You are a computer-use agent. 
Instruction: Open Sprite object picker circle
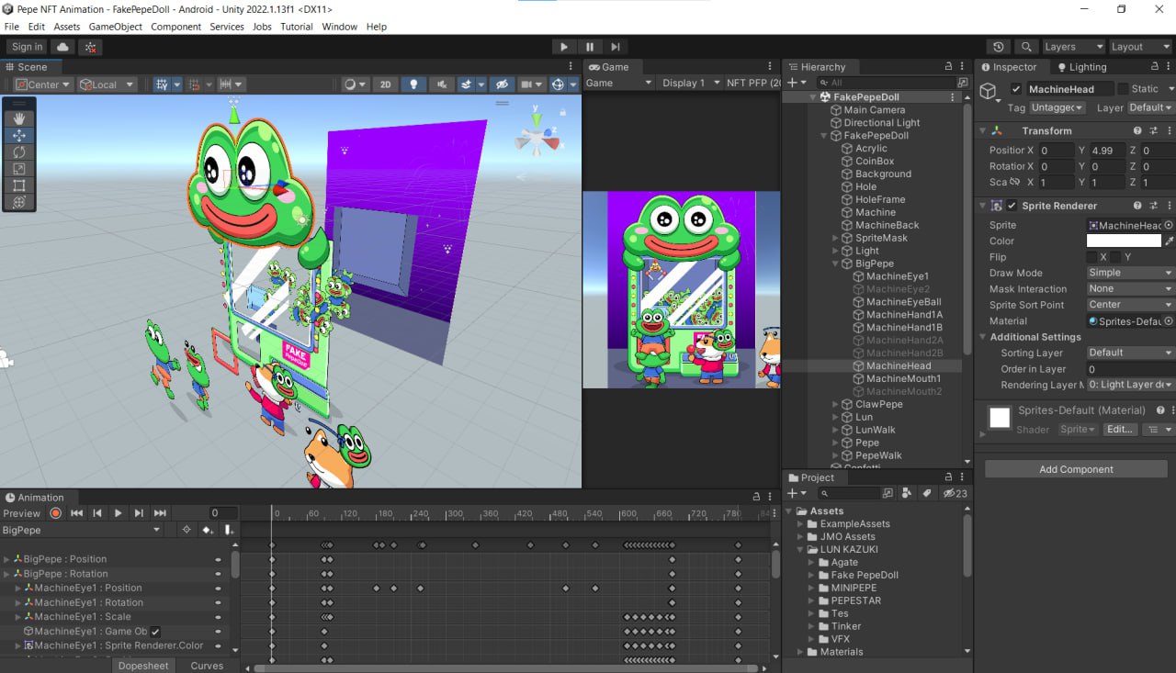(1169, 225)
